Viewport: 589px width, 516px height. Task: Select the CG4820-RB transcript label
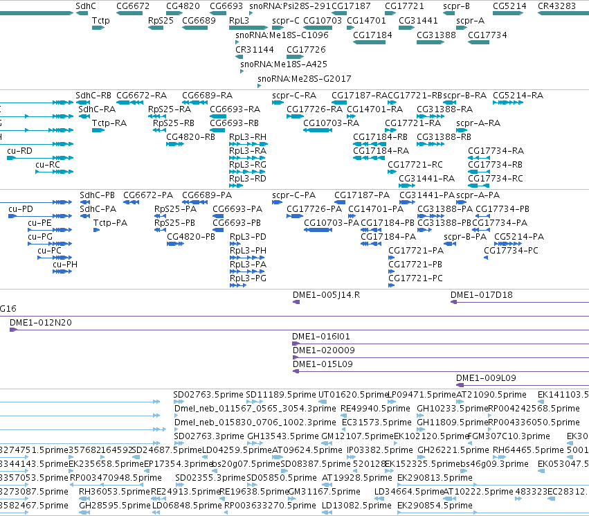coord(191,137)
